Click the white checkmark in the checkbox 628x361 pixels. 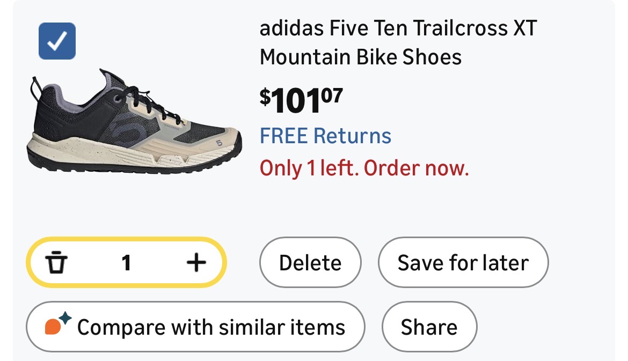tap(57, 41)
